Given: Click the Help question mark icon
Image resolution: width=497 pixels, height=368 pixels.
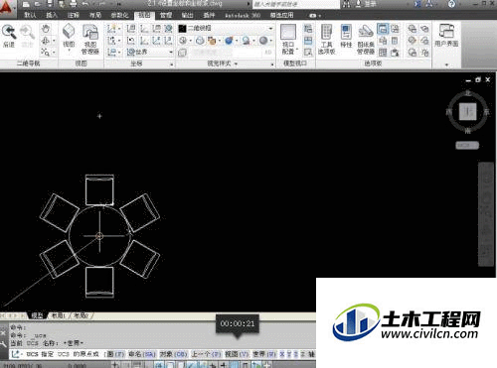Looking at the screenshot, I should (x=451, y=4).
